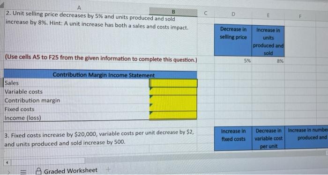Click the add new sheet plus button
Screen dimensions: 328x175
[x=107, y=170]
